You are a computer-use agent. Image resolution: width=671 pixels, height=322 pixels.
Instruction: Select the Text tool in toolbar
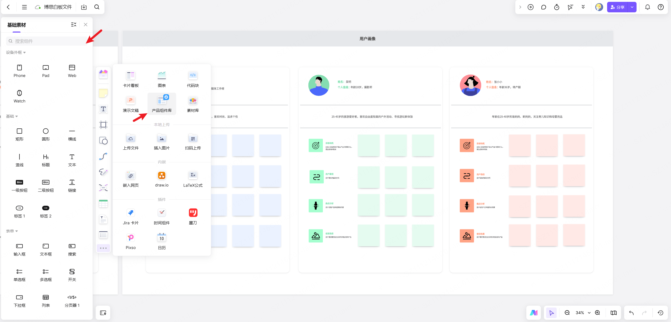(x=103, y=109)
